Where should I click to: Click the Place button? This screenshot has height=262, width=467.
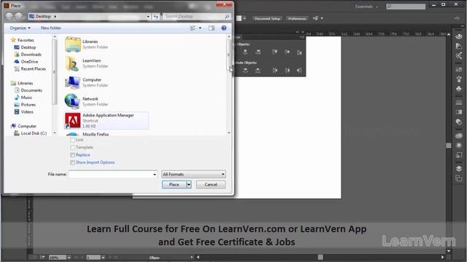pos(174,184)
